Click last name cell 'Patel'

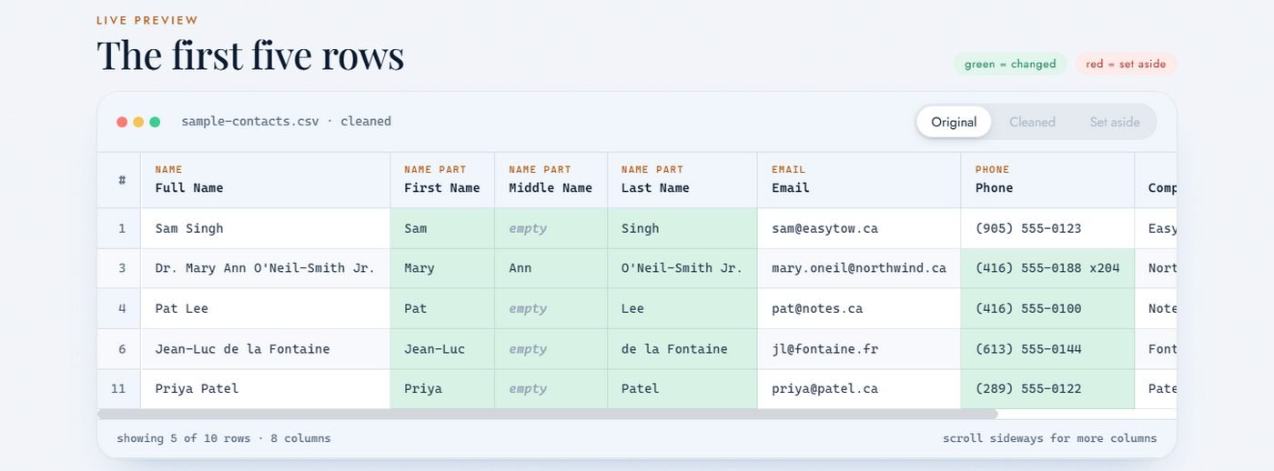pos(682,388)
